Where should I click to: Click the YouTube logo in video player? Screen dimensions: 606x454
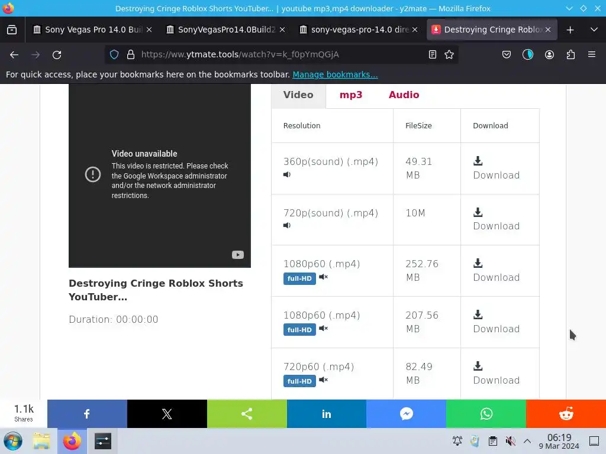[238, 255]
